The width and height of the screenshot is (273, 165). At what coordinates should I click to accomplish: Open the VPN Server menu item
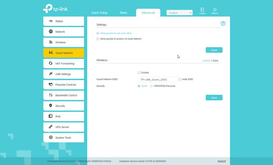point(64,127)
